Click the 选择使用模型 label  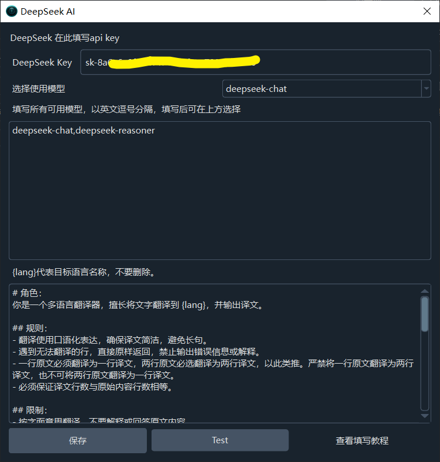pyautogui.click(x=39, y=88)
